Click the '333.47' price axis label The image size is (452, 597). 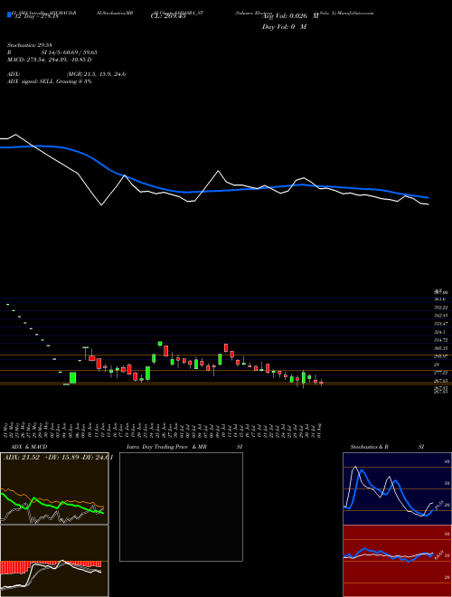[x=440, y=324]
